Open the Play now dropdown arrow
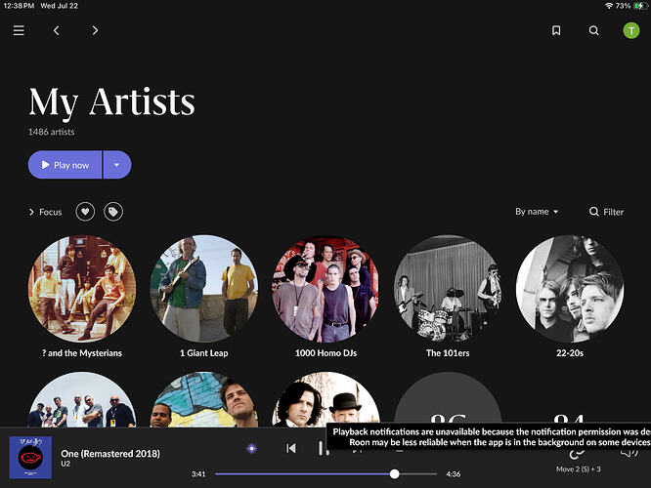The width and height of the screenshot is (651, 488). pos(117,165)
